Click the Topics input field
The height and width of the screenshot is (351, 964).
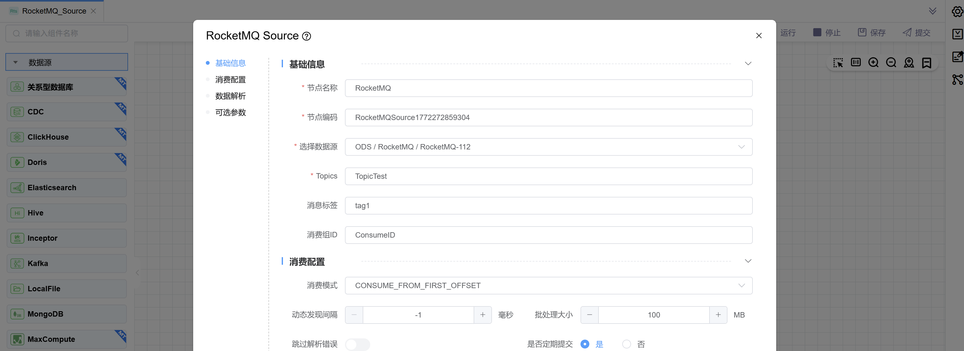(548, 176)
